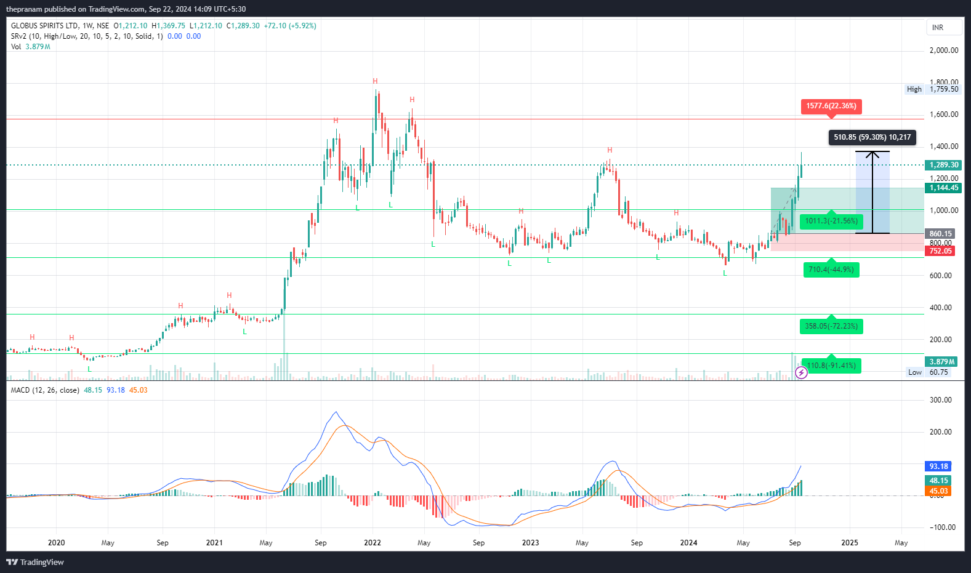971x573 pixels.
Task: Open the TradingView logo link
Action: 35,562
